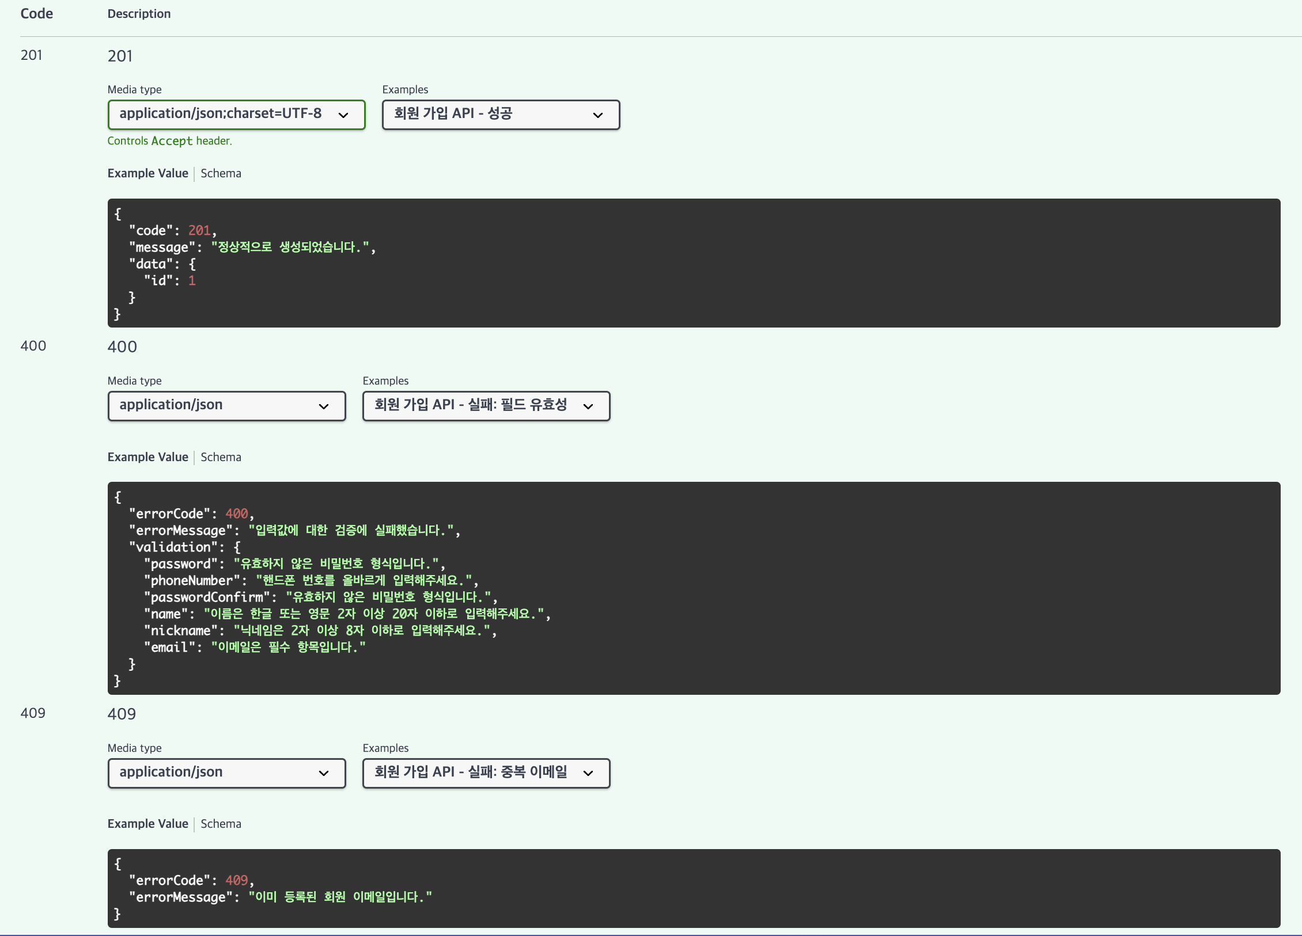Select Example Value tab in 201 response
Image resolution: width=1302 pixels, height=936 pixels.
[x=147, y=173]
